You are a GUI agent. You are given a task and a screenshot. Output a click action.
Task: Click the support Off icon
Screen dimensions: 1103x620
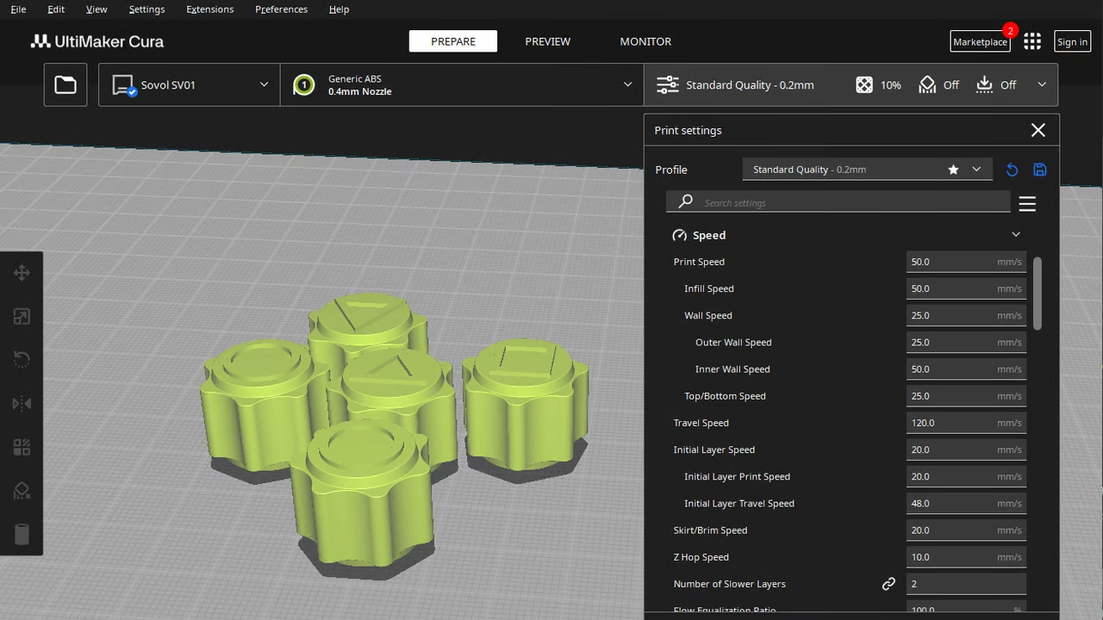click(x=927, y=84)
